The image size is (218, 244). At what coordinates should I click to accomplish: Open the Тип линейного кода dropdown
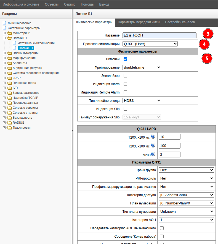(142, 100)
